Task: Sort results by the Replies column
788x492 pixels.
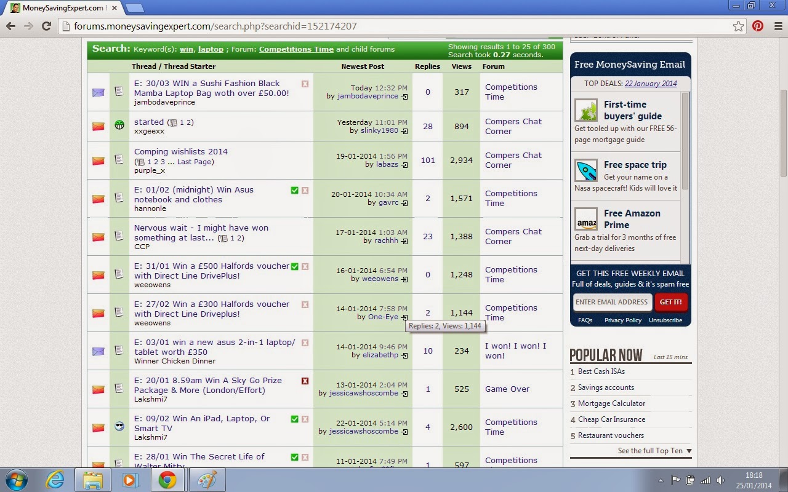Action: 427,66
